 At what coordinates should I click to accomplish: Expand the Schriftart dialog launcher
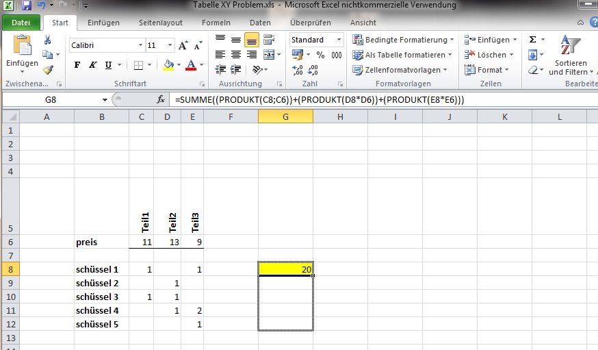pos(202,84)
